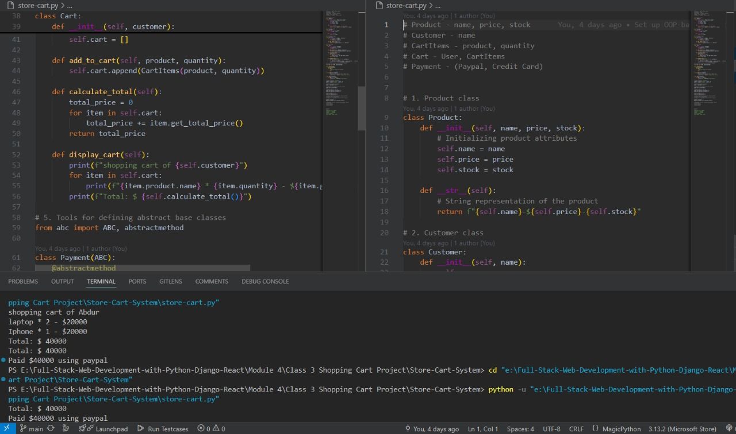Change indentation via Spaces: 4
The width and height of the screenshot is (736, 434).
(520, 429)
